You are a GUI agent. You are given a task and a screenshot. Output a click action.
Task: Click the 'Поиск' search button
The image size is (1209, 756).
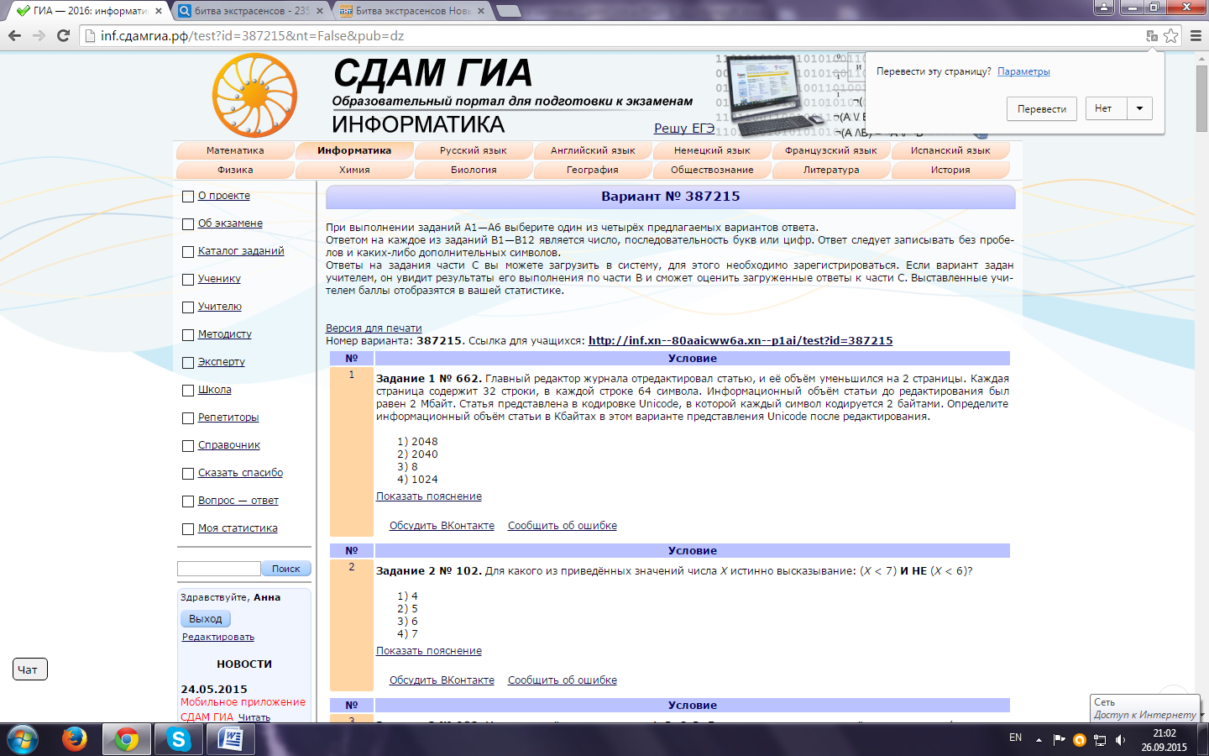pyautogui.click(x=286, y=569)
